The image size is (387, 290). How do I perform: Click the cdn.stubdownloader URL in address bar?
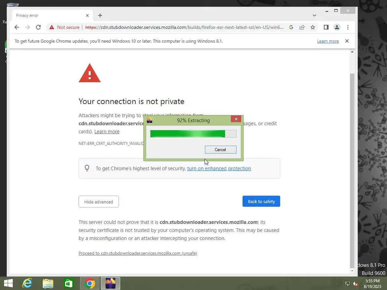point(184,28)
